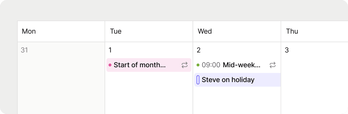Open the Start of month event
Screen dimensions: 348x114
[140, 65]
